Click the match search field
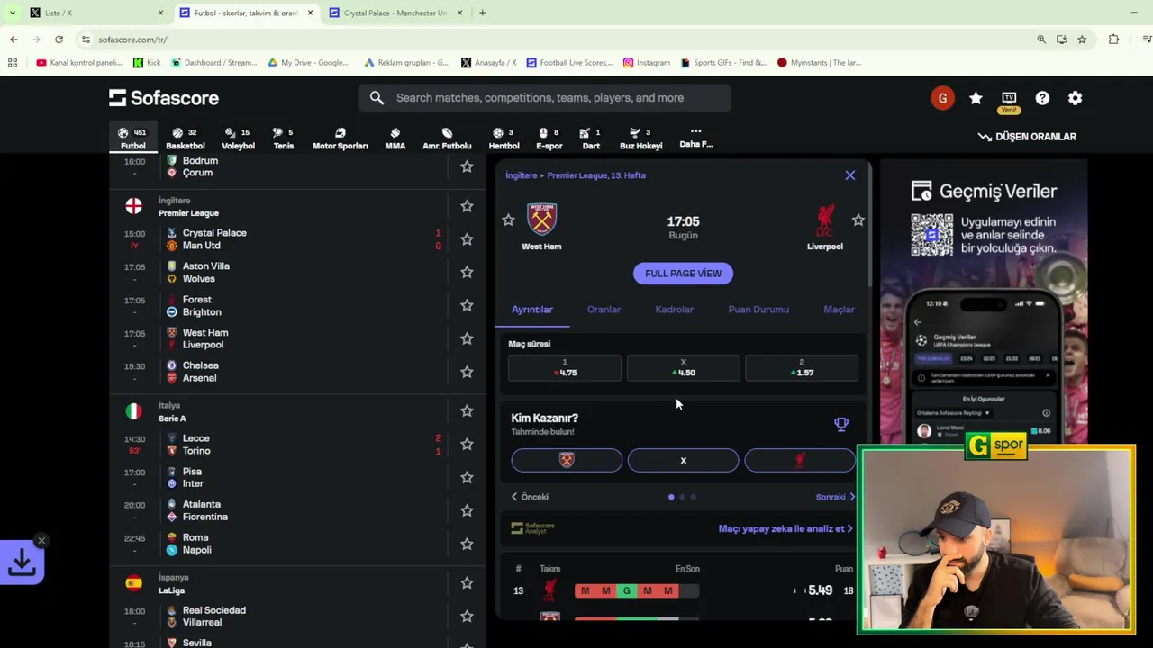The image size is (1153, 648). 544,98
